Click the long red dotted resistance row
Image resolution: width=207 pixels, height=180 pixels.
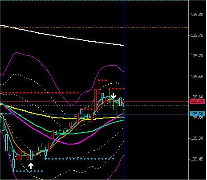click(40, 93)
